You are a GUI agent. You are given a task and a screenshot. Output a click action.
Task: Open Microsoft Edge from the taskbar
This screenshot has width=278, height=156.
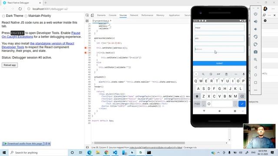[89, 153]
